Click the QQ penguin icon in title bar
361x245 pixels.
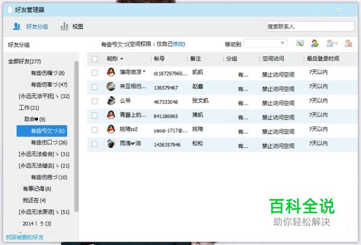pyautogui.click(x=10, y=10)
